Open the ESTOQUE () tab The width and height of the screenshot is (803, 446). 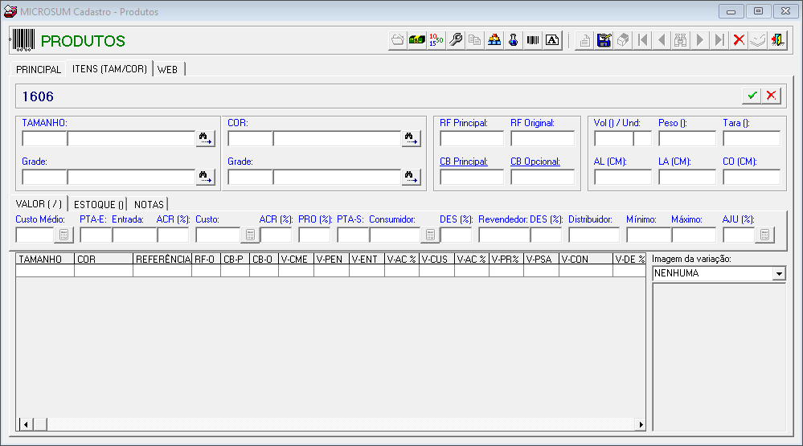coord(99,204)
